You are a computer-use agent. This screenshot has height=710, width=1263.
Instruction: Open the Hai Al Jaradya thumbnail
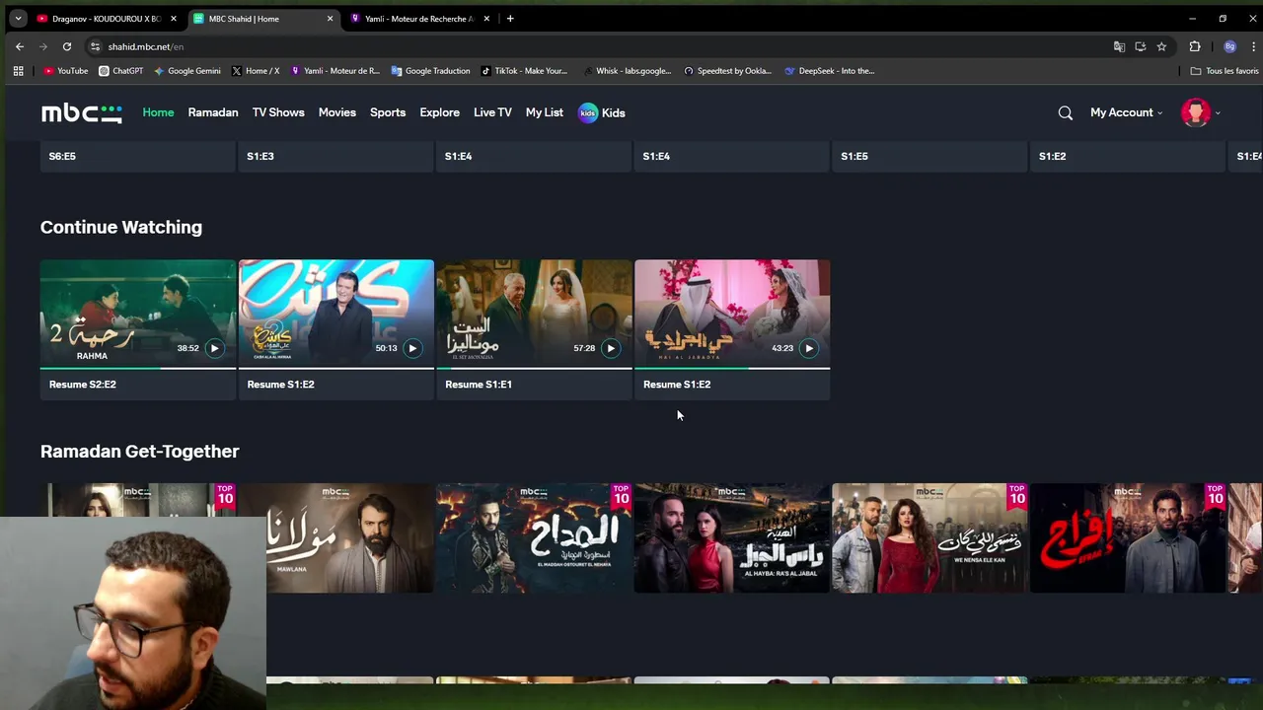(x=732, y=314)
